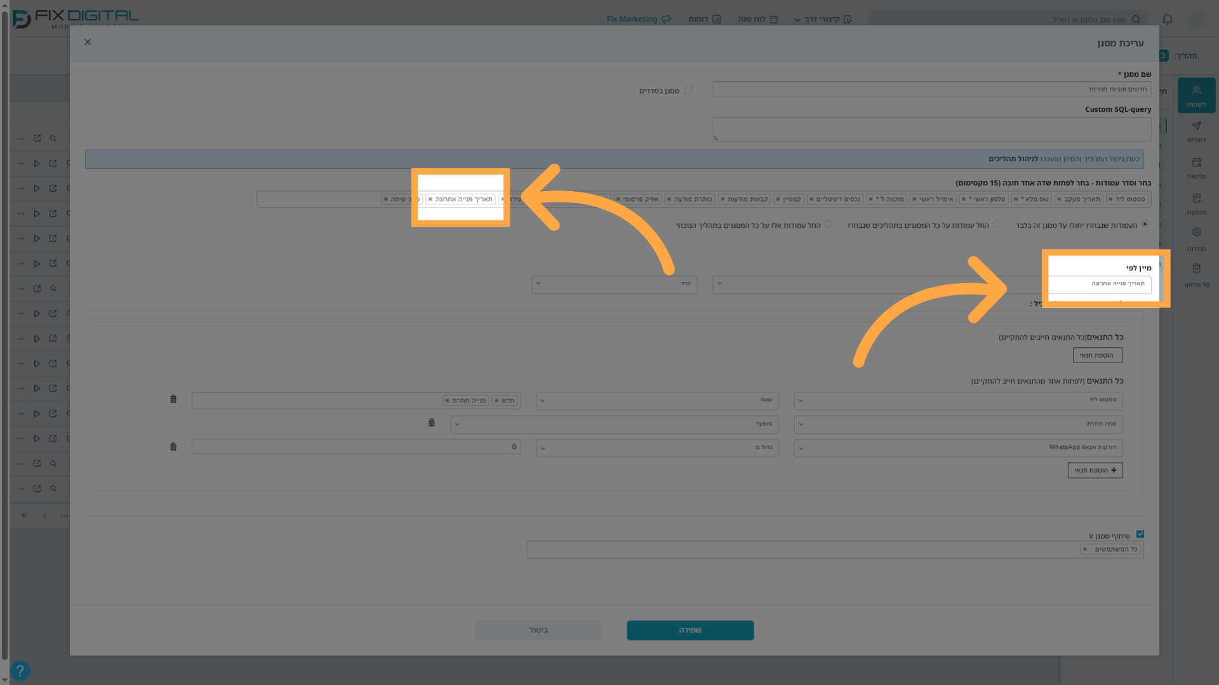This screenshot has width=1219, height=685.
Task: Uncheck the שיתוף מסנן זה checkbox
Action: click(1140, 535)
